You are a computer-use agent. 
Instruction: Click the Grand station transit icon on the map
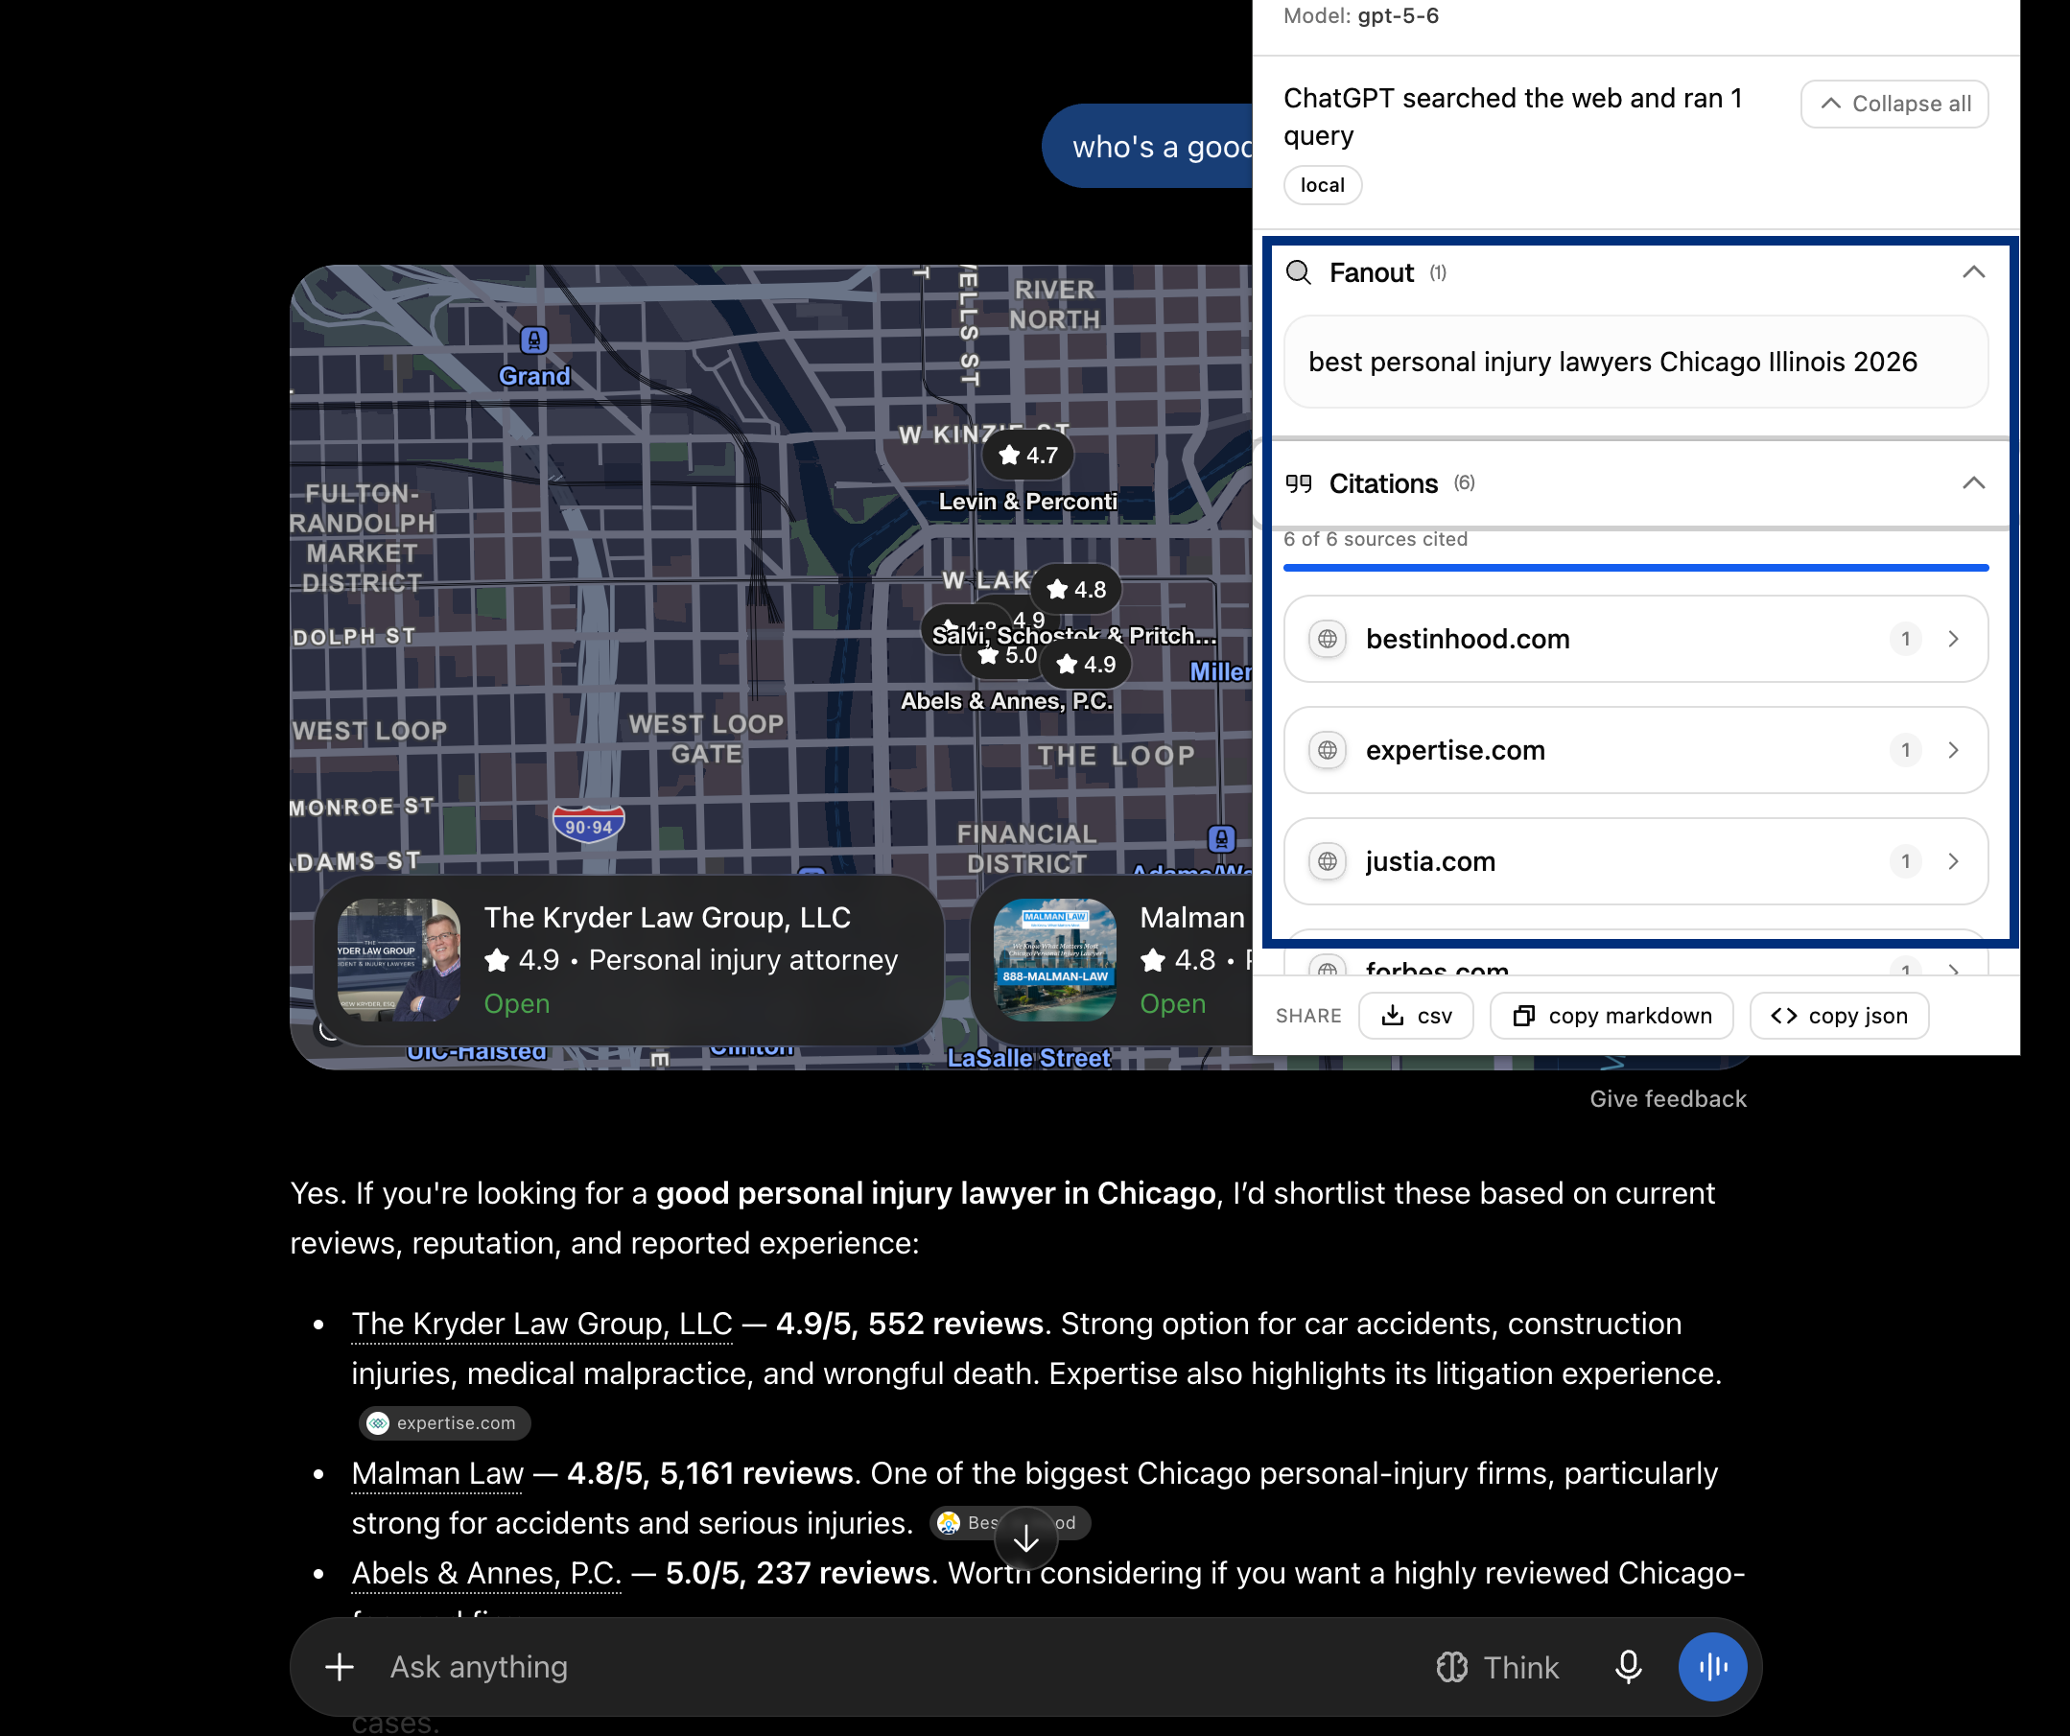[534, 340]
